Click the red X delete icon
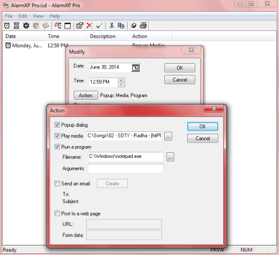This screenshot has width=279, height=255. (89, 25)
